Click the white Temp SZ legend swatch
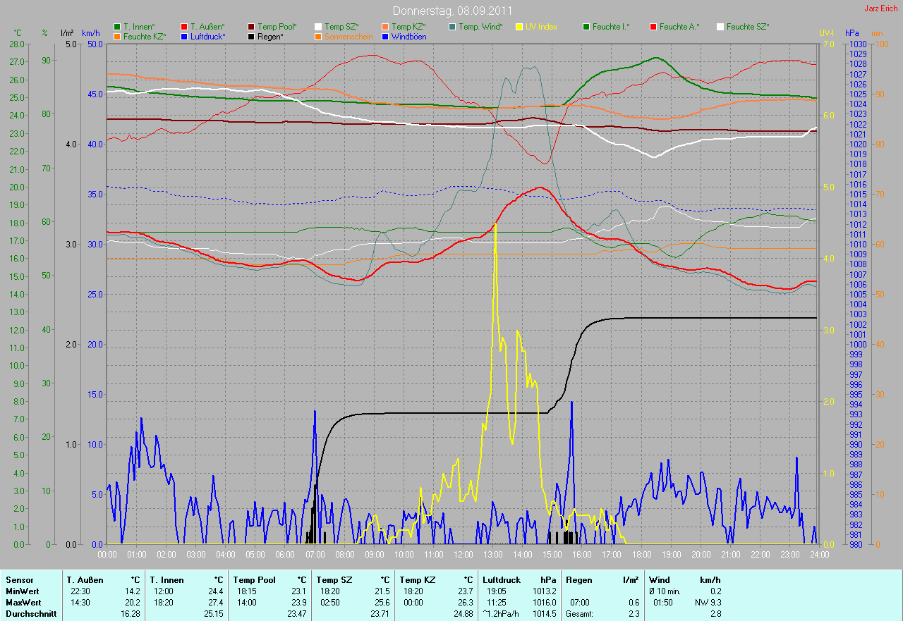Image resolution: width=903 pixels, height=621 pixels. pos(318,27)
